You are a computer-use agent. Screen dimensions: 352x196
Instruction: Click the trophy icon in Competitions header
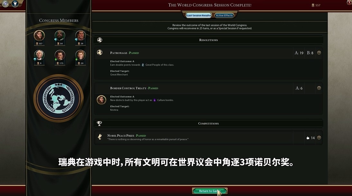coord(99,123)
